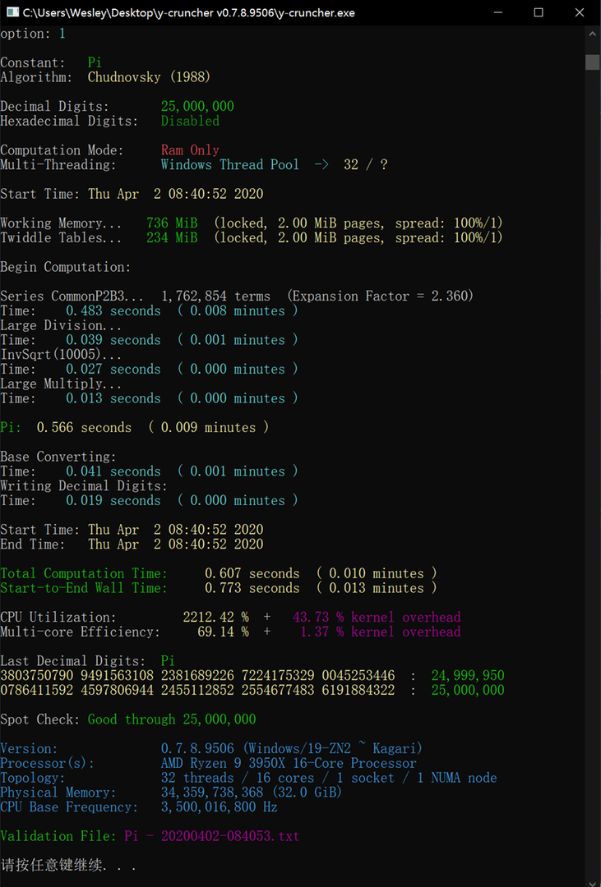Click the green 'Pi' constant value
The width and height of the screenshot is (601, 887).
click(95, 62)
